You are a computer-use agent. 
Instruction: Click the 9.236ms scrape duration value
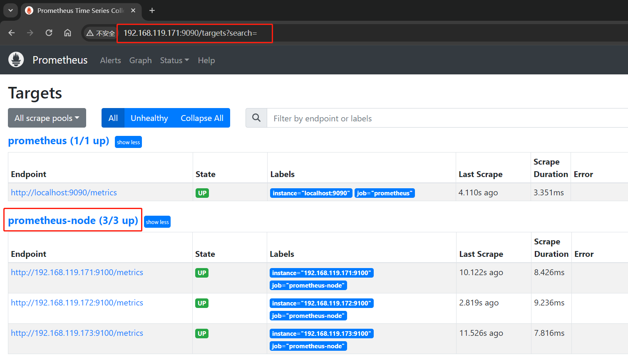549,303
